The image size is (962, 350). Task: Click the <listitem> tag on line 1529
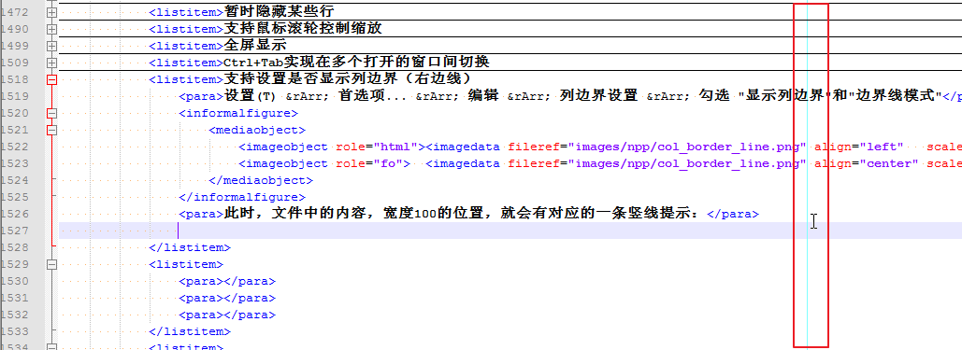pos(187,264)
